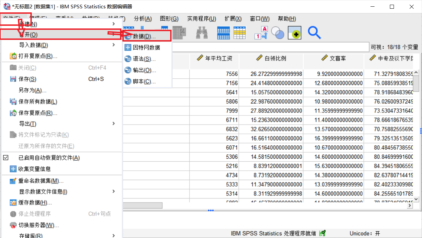Click the processor ready status icon
This screenshot has width=422, height=238.
pyautogui.click(x=322, y=233)
